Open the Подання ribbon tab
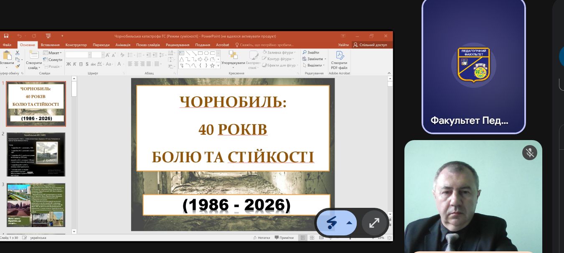Screen dimensions: 564x253 [x=203, y=45]
